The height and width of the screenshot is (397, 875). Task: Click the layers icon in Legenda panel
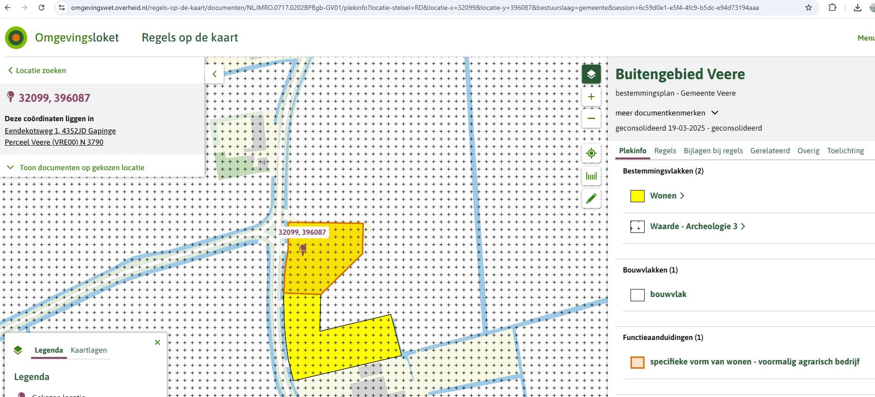(x=18, y=350)
